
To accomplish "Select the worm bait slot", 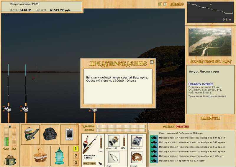I will (137, 157).
